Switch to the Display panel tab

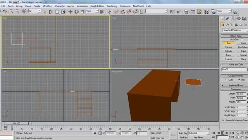click(244, 19)
